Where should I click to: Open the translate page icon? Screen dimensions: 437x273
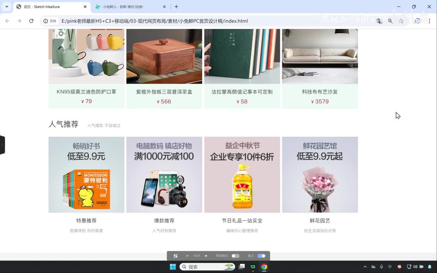(x=379, y=21)
